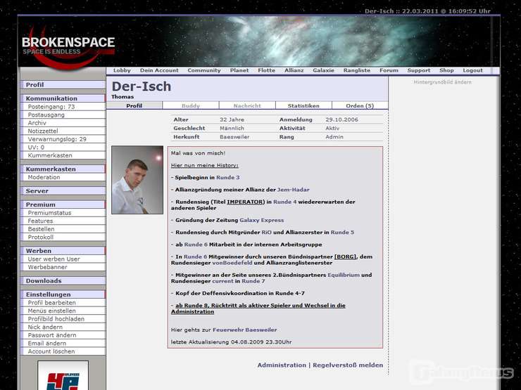View the Orden (5) tab
Screen dimensions: 521x390
click(x=360, y=106)
